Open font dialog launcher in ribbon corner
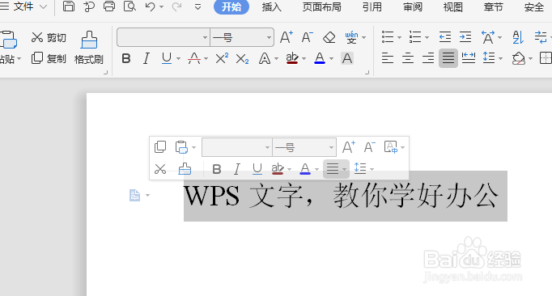The width and height of the screenshot is (552, 296). (x=367, y=73)
